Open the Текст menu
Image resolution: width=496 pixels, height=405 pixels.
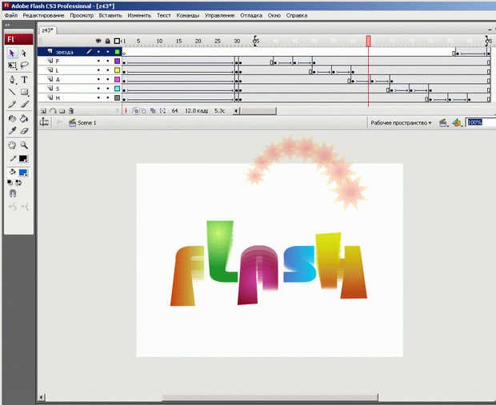164,15
